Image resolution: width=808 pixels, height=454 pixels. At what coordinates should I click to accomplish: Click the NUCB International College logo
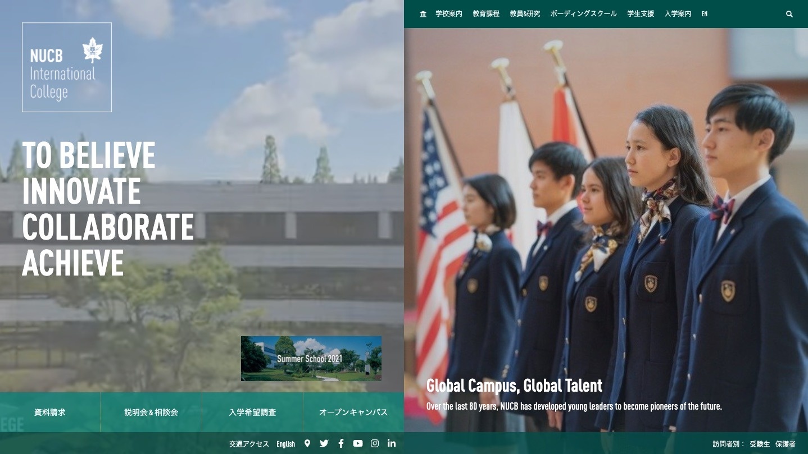(x=67, y=67)
